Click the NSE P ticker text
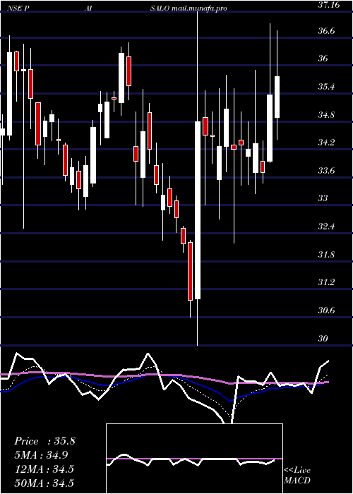Viewport: 353px width, 494px height. click(18, 8)
